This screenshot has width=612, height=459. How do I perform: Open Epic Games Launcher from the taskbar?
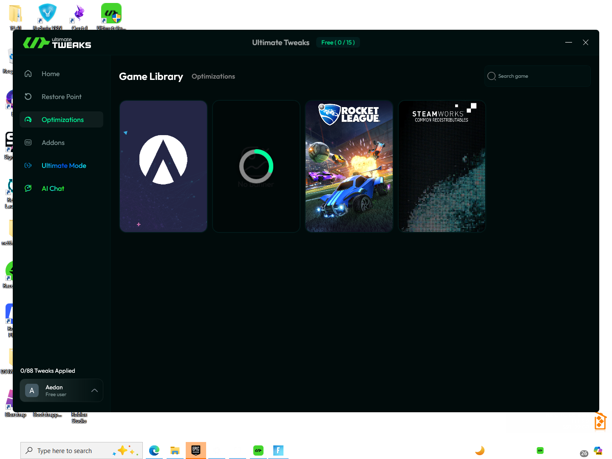click(196, 450)
